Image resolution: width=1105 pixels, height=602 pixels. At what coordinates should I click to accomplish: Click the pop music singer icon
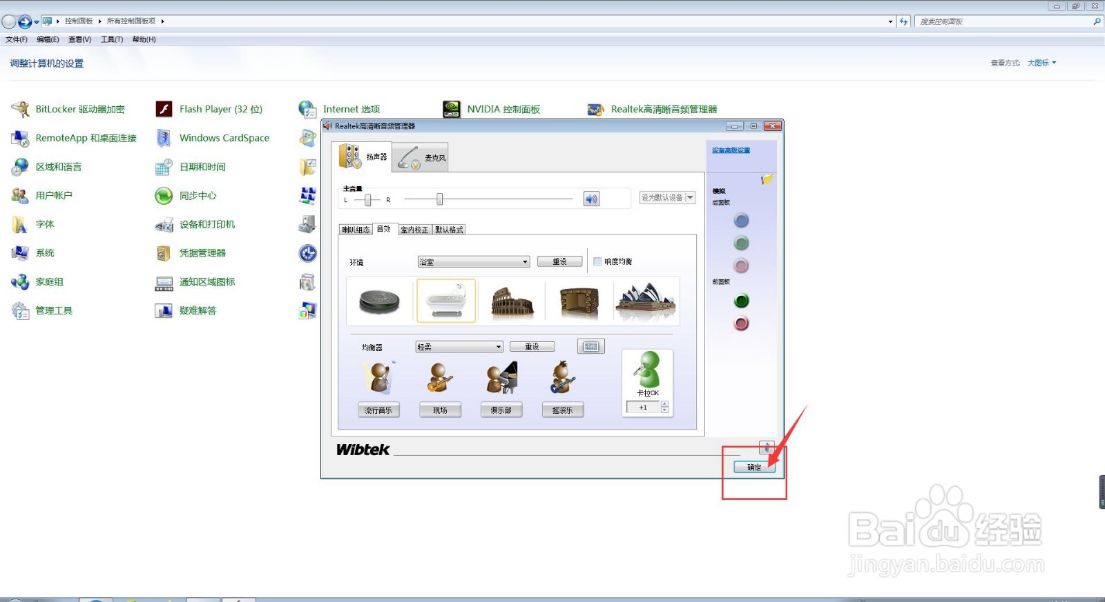[x=378, y=377]
